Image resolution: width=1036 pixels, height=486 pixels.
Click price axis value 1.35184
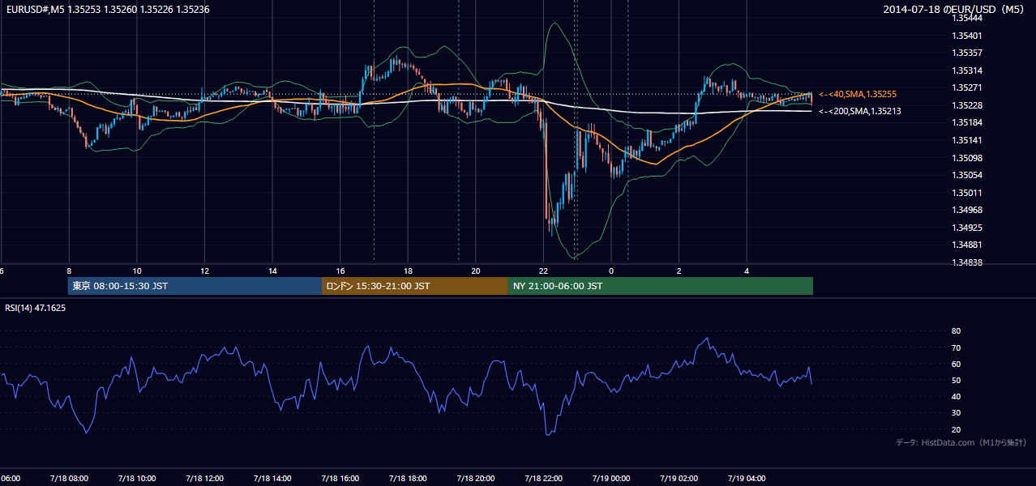coord(967,122)
